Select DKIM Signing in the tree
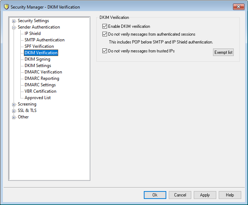This screenshot has height=205, width=248. (x=37, y=59)
